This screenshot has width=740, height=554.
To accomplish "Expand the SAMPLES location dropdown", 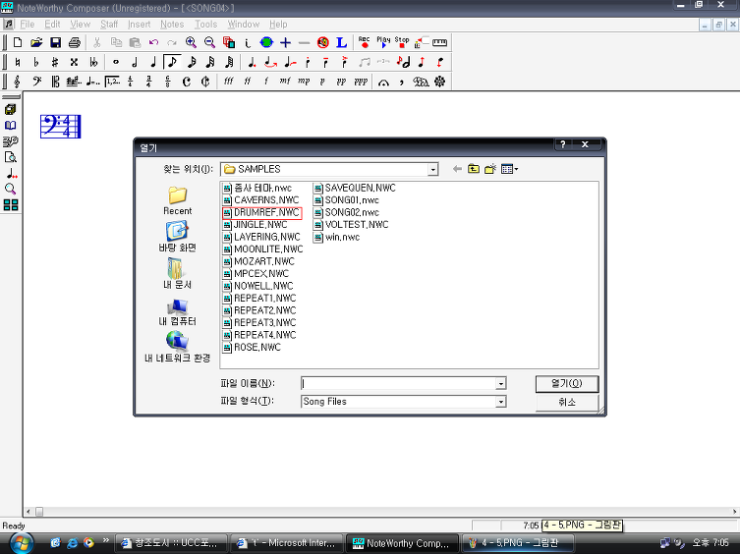I will pos(432,169).
